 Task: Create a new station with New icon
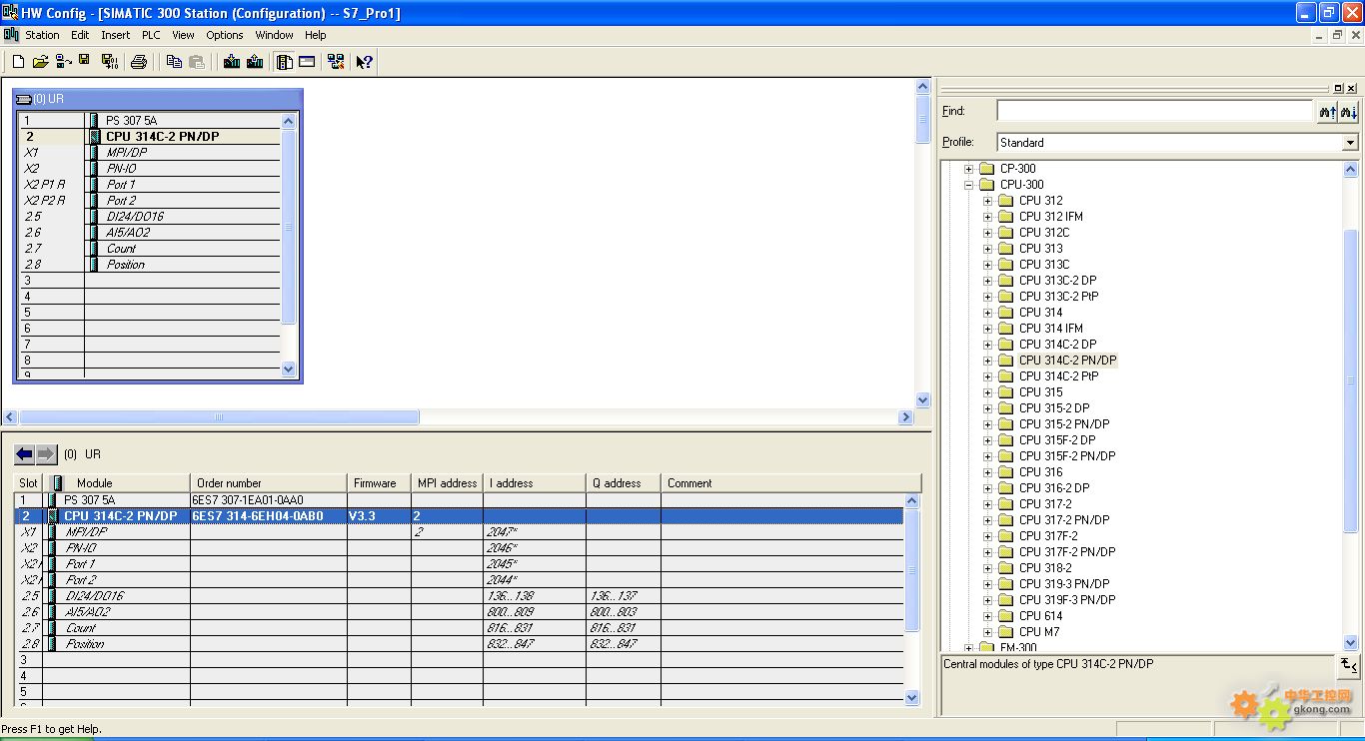(18, 62)
